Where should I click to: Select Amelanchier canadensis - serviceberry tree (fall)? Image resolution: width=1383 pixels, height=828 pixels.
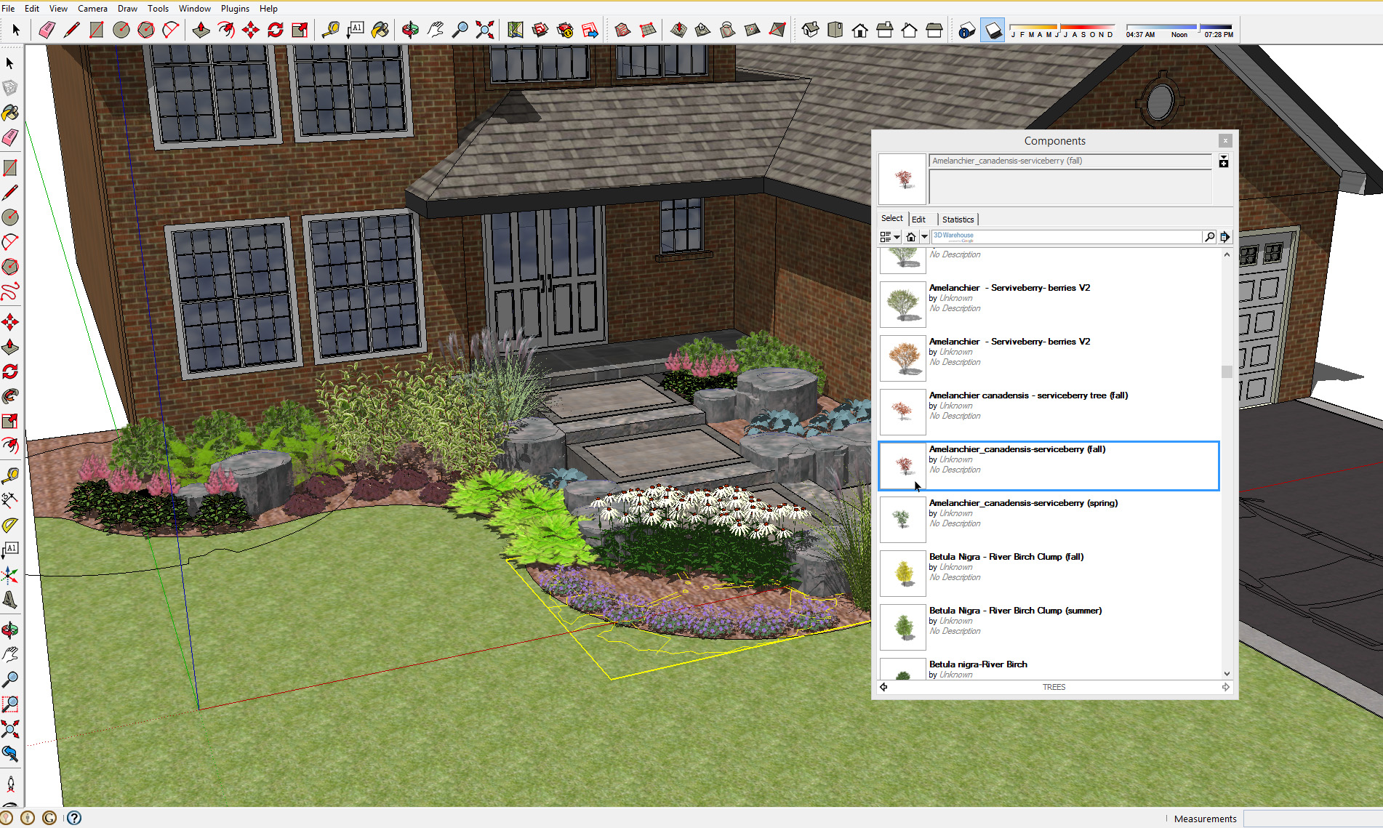(x=1049, y=411)
